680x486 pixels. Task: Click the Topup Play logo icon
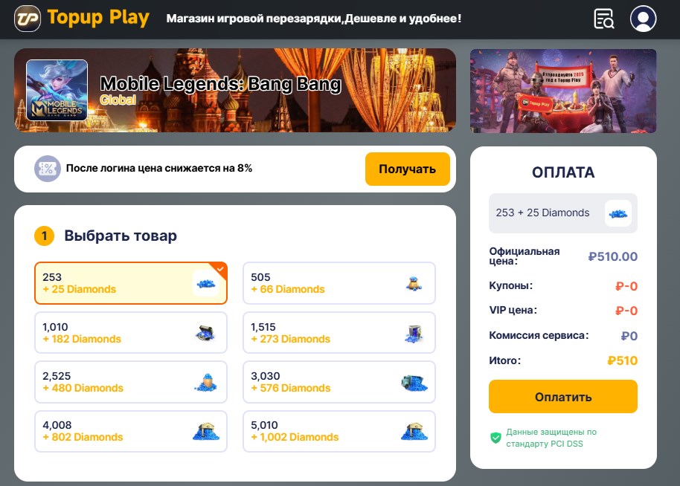click(x=28, y=19)
